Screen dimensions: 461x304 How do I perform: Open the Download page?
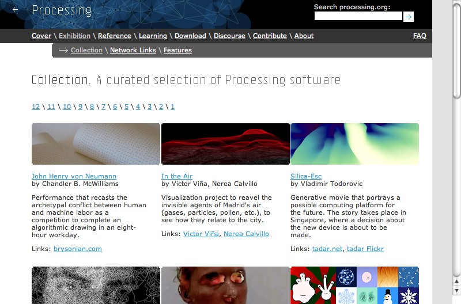tap(190, 36)
